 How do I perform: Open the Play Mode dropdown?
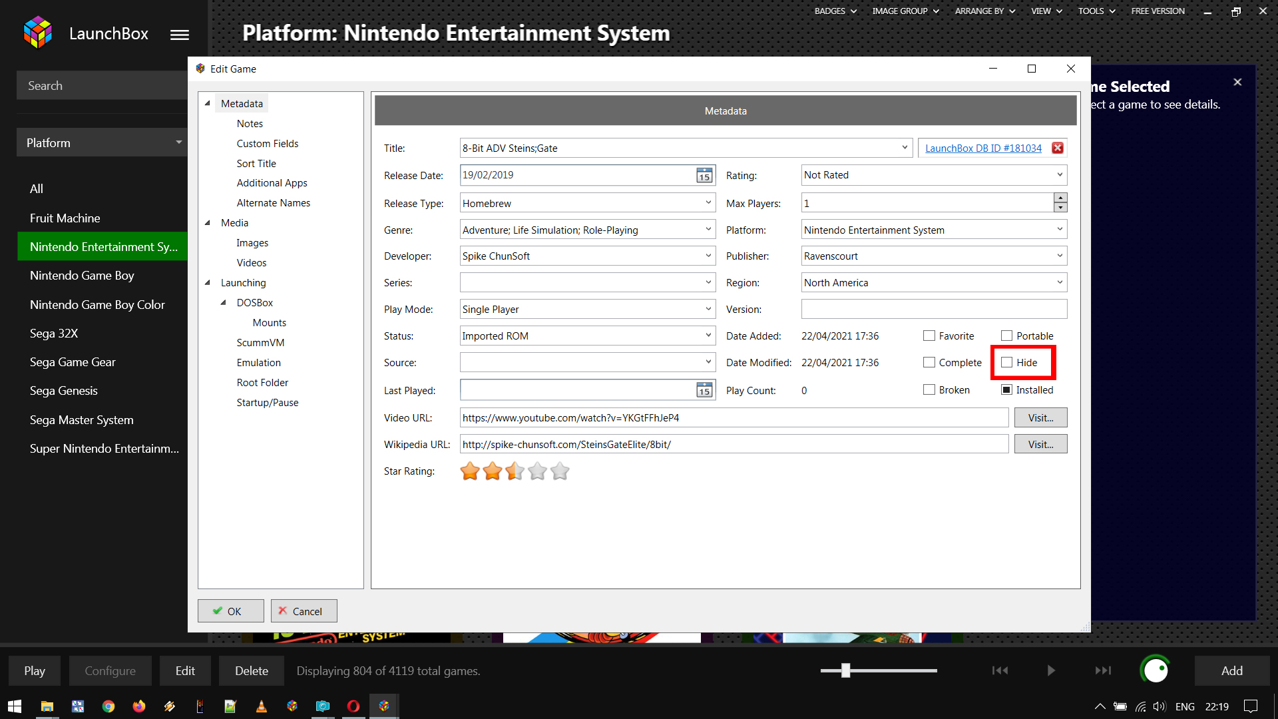pyautogui.click(x=708, y=309)
